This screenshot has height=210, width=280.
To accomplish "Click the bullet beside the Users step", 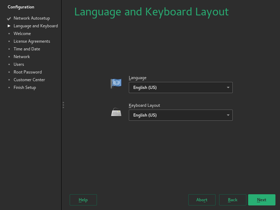I will click(9, 64).
